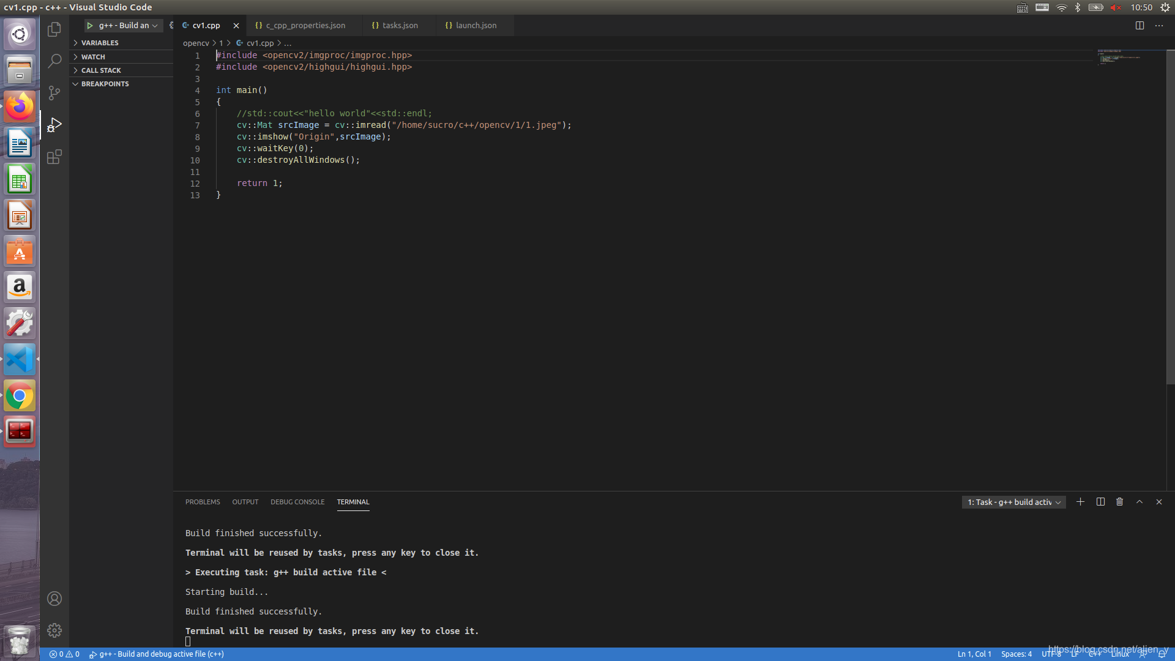Screen dimensions: 1175x661
Task: Kill the terminal with trash icon
Action: tap(1119, 502)
